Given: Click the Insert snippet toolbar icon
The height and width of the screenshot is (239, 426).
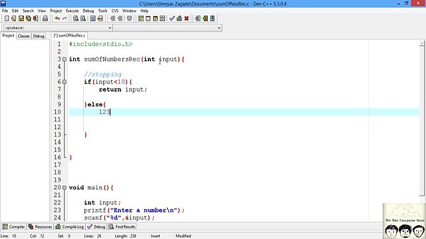Looking at the screenshot, I should (198, 19).
